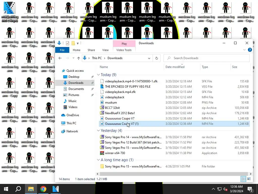Viewport: 258px width, 194px height.
Task: Open Music in the navigation pane
Action: point(72,101)
